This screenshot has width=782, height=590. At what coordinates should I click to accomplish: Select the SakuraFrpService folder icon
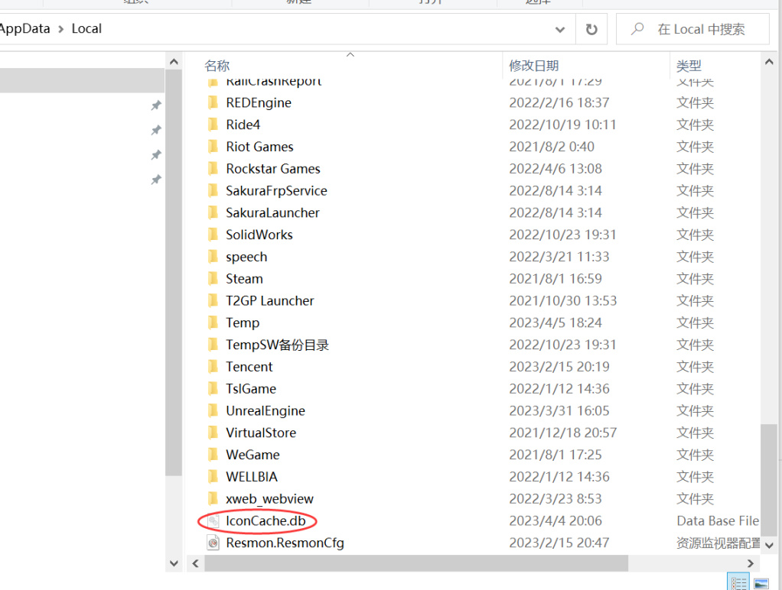pyautogui.click(x=213, y=190)
